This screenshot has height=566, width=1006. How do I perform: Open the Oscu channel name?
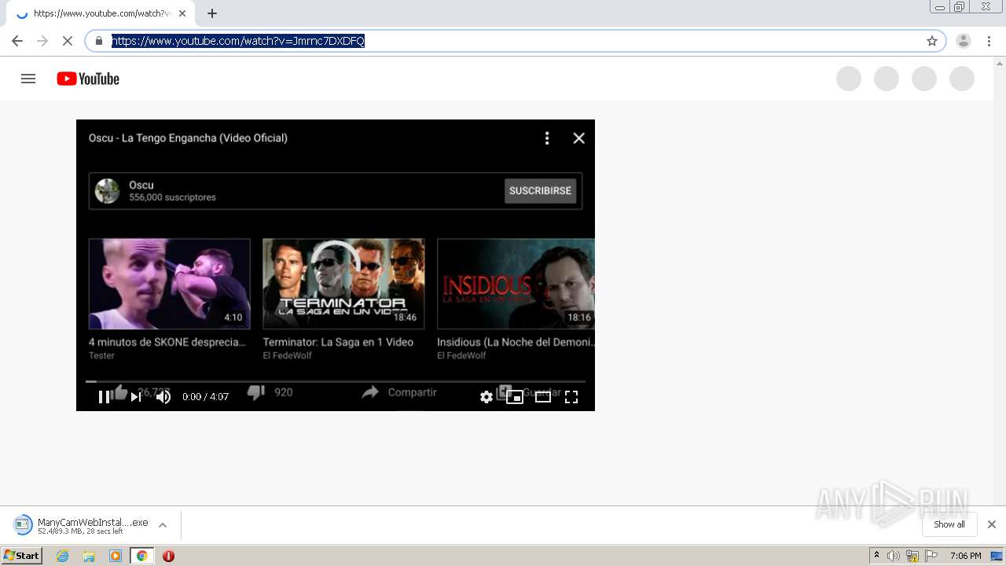[141, 186]
